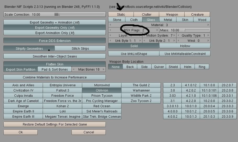
Task: Decrease BSX Flags value with left arrow
Action: (x=110, y=30)
